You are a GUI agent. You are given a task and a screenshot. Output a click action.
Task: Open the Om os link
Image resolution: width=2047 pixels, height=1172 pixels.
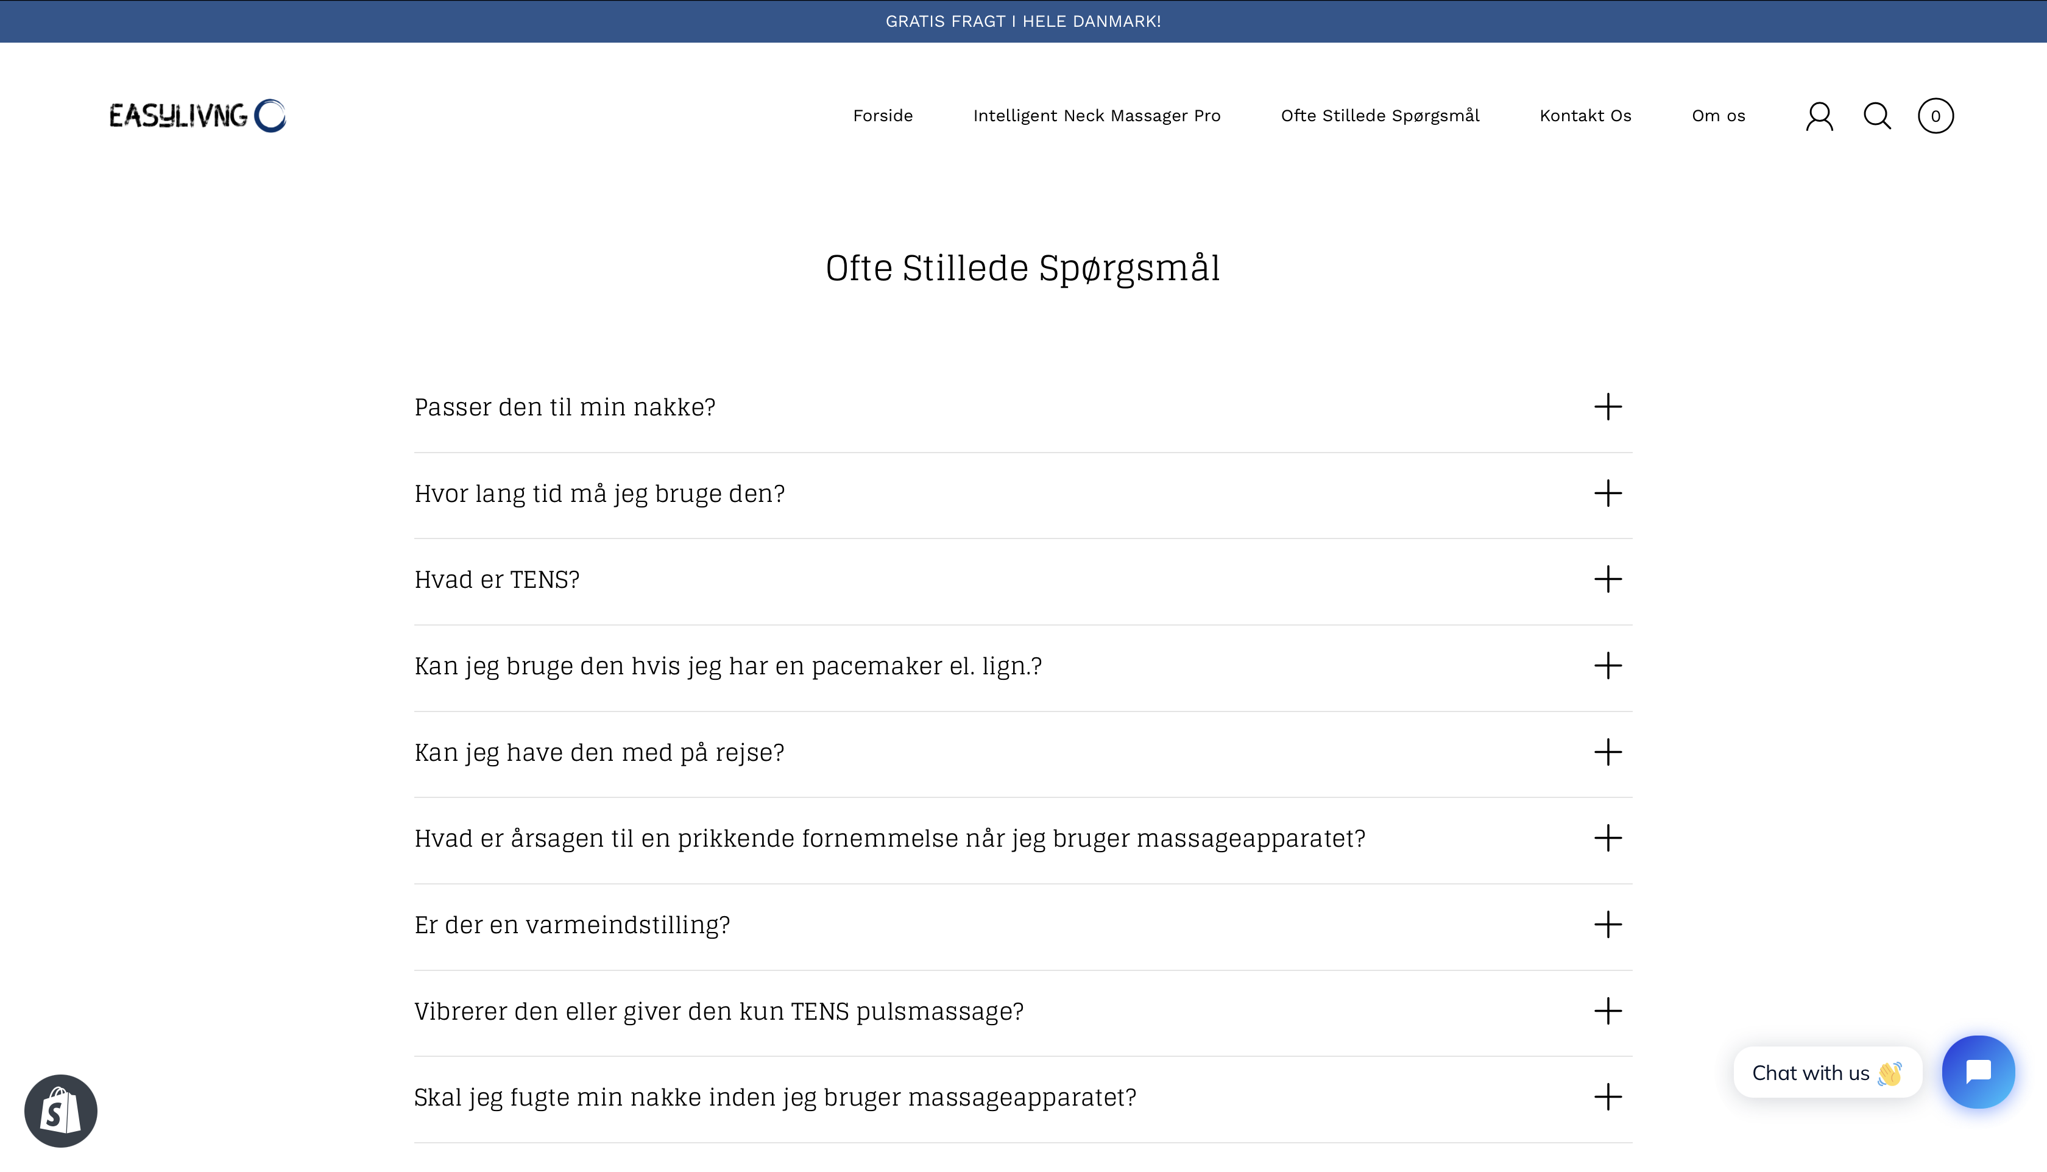click(x=1718, y=116)
